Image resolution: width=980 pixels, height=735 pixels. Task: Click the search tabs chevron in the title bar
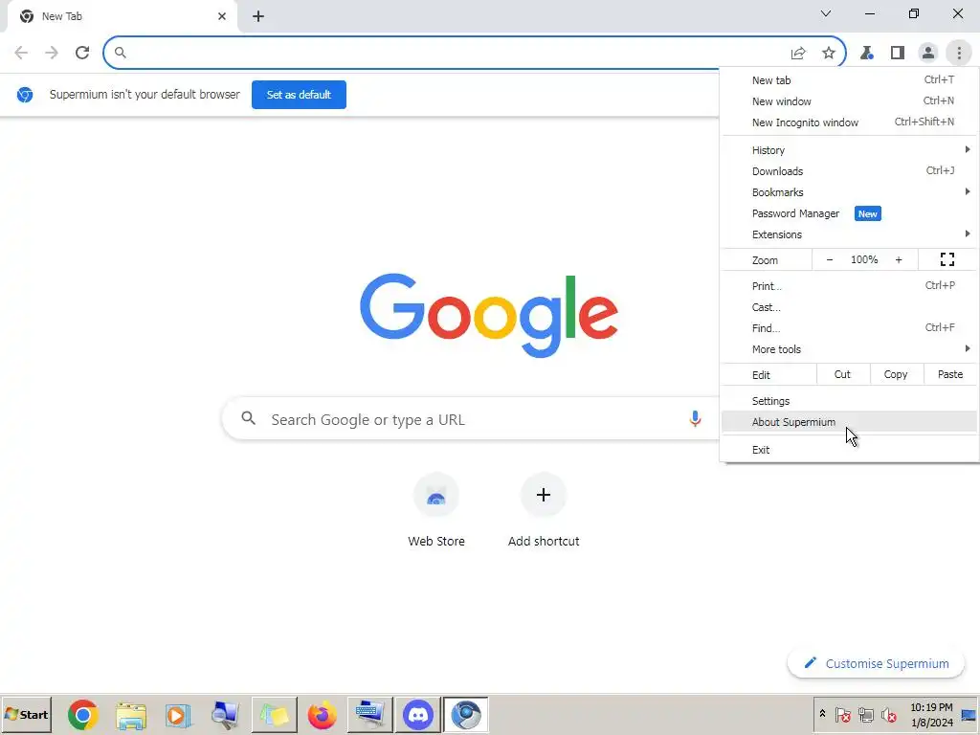[x=826, y=13]
